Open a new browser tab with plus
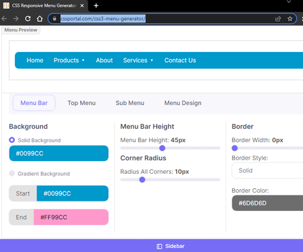The height and width of the screenshot is (252, 303). 96,5
